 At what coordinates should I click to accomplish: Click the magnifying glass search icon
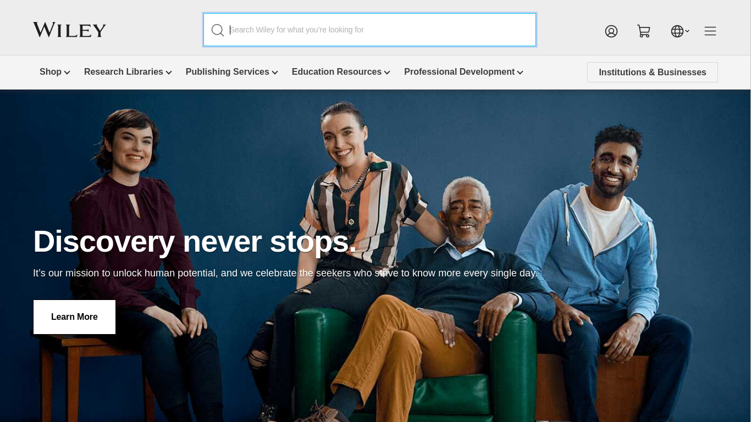point(218,30)
